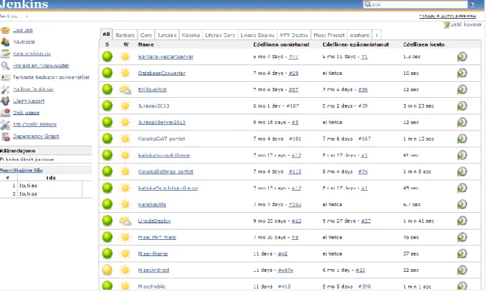Open the Job Config History link

click(x=35, y=124)
